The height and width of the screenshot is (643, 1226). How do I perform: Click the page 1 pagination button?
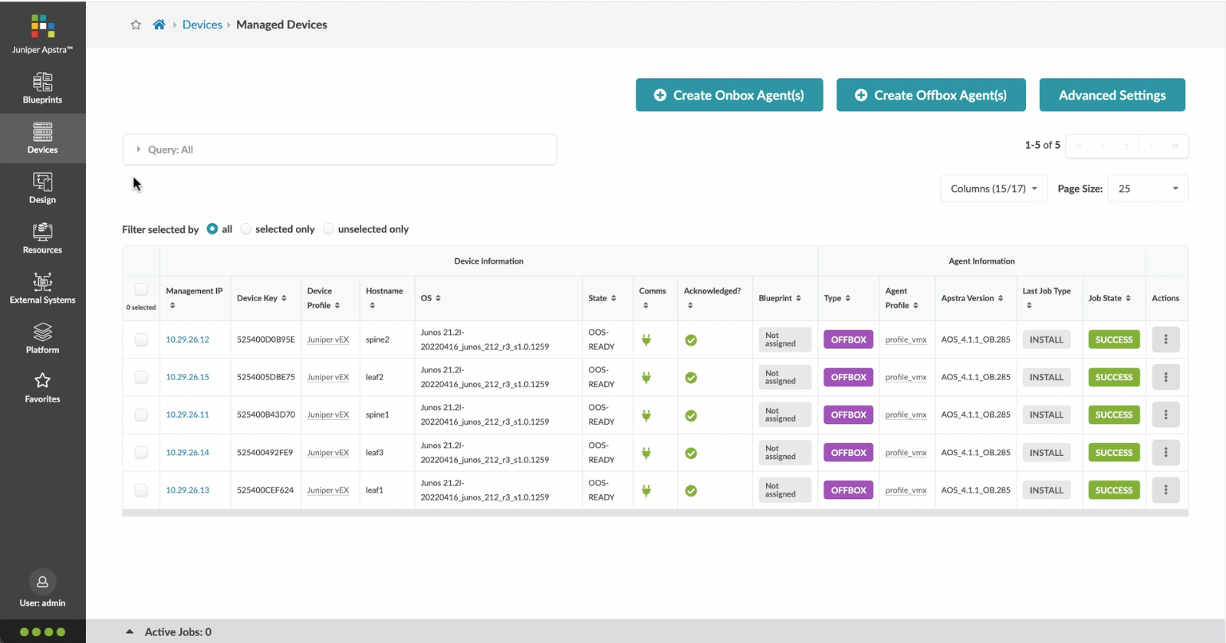1126,146
